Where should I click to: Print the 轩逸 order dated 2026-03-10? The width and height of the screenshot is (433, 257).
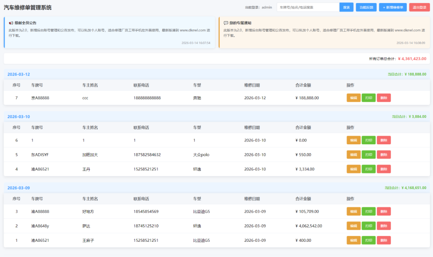368,169
